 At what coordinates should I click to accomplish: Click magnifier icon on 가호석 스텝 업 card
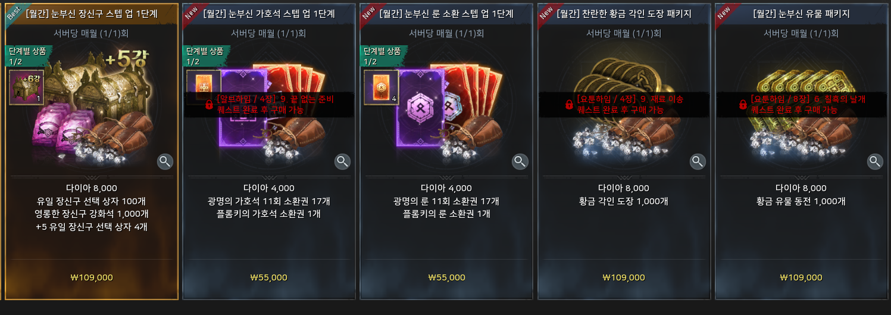coord(343,161)
